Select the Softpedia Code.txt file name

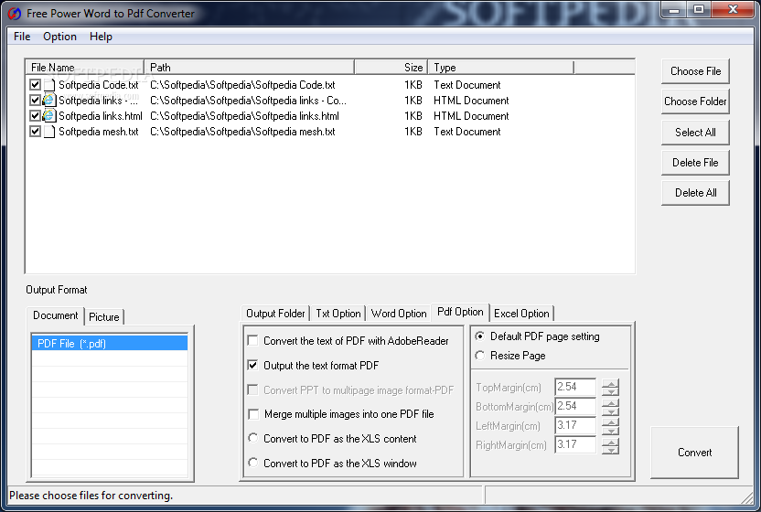pyautogui.click(x=99, y=85)
